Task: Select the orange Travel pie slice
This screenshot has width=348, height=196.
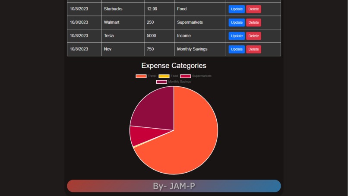Action: pos(191,138)
